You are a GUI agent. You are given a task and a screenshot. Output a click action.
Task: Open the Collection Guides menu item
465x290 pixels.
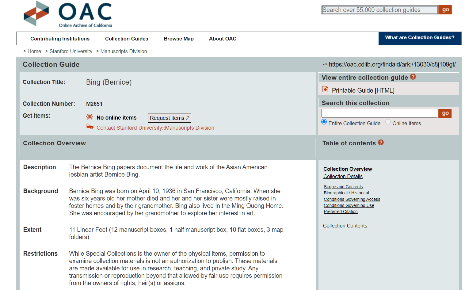pyautogui.click(x=127, y=39)
